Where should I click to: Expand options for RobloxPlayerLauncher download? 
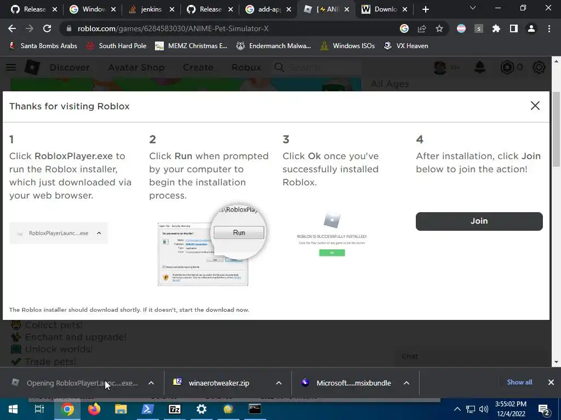click(151, 383)
